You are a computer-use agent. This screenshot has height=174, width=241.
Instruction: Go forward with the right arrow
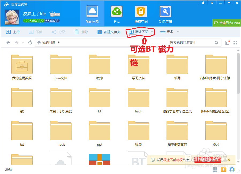16,43
